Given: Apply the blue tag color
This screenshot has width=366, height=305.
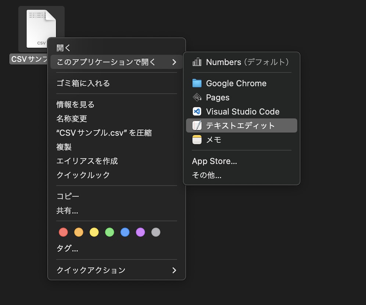Looking at the screenshot, I should (125, 232).
